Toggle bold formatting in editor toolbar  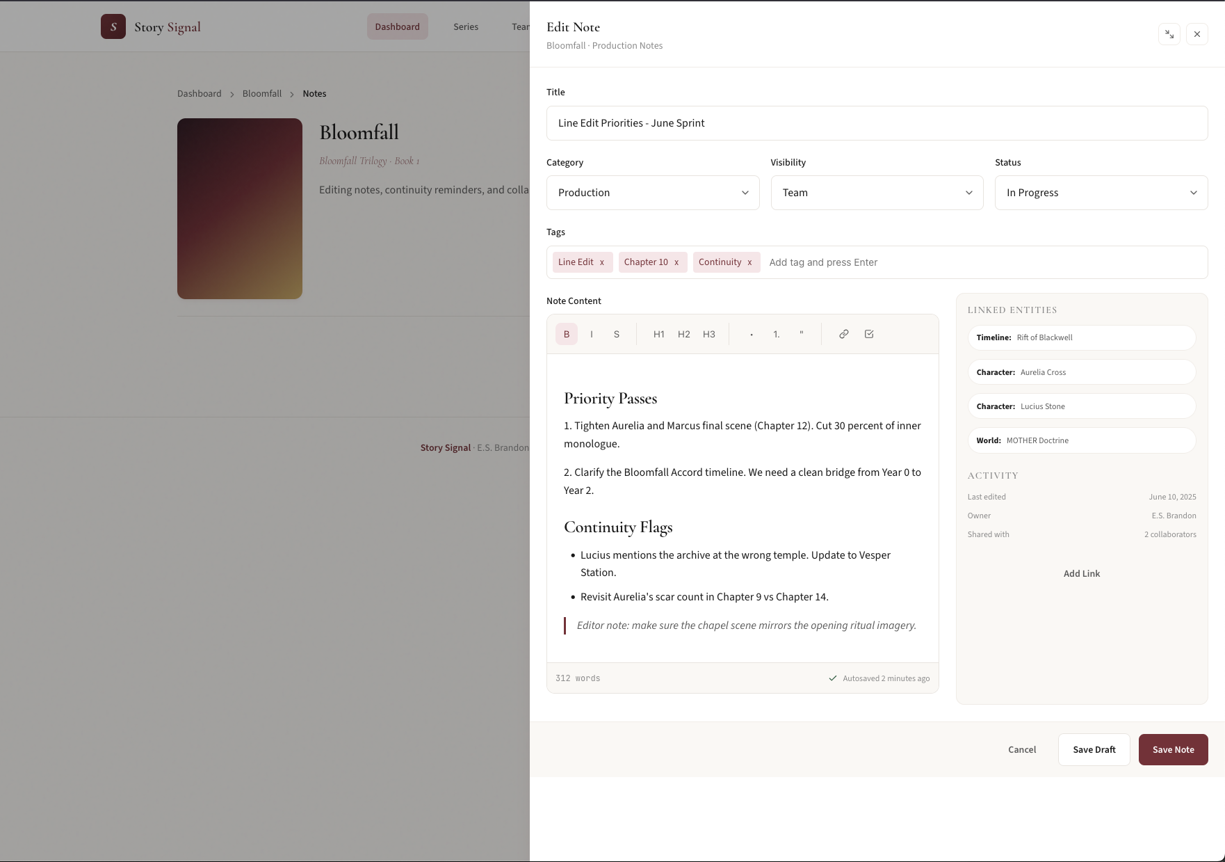tap(566, 335)
